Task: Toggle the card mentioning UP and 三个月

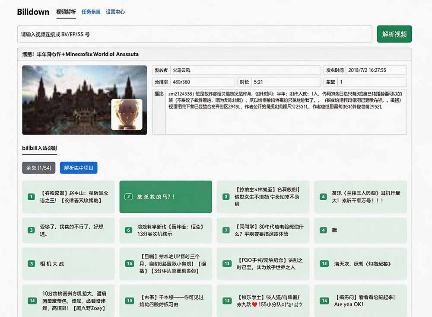Action: (165, 264)
